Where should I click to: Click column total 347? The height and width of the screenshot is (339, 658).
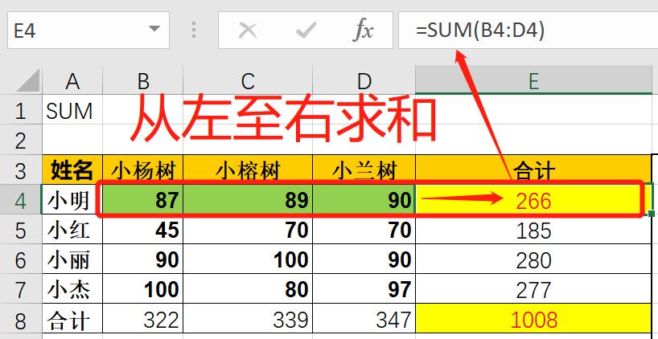364,319
